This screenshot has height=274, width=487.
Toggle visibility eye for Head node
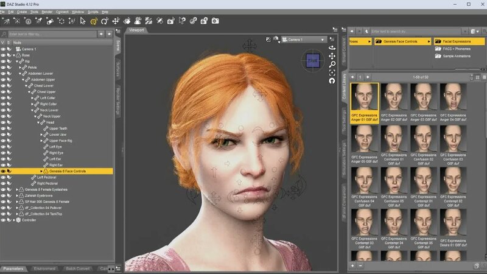(x=3, y=122)
